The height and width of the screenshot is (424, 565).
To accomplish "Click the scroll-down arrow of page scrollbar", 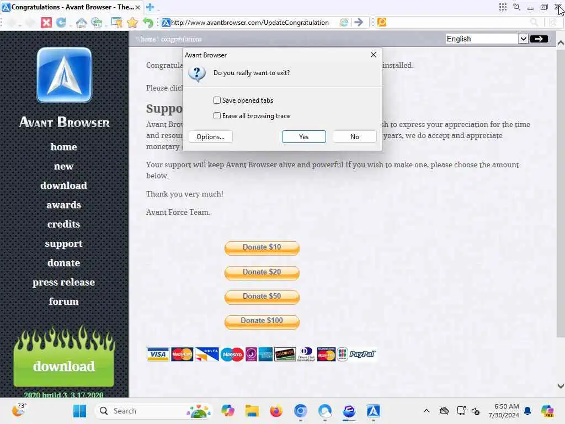I will pos(561,386).
